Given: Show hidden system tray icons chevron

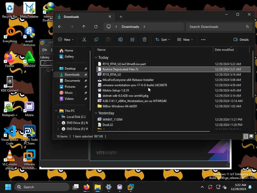Looking at the screenshot, I should click(x=202, y=187).
